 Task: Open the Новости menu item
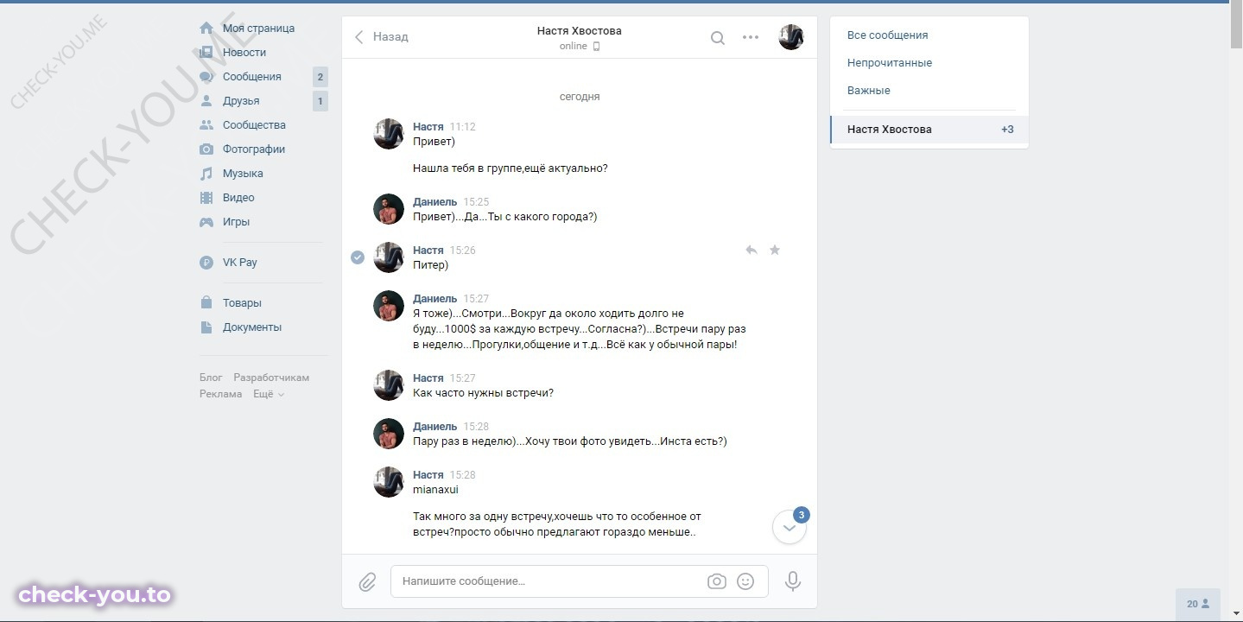(244, 53)
